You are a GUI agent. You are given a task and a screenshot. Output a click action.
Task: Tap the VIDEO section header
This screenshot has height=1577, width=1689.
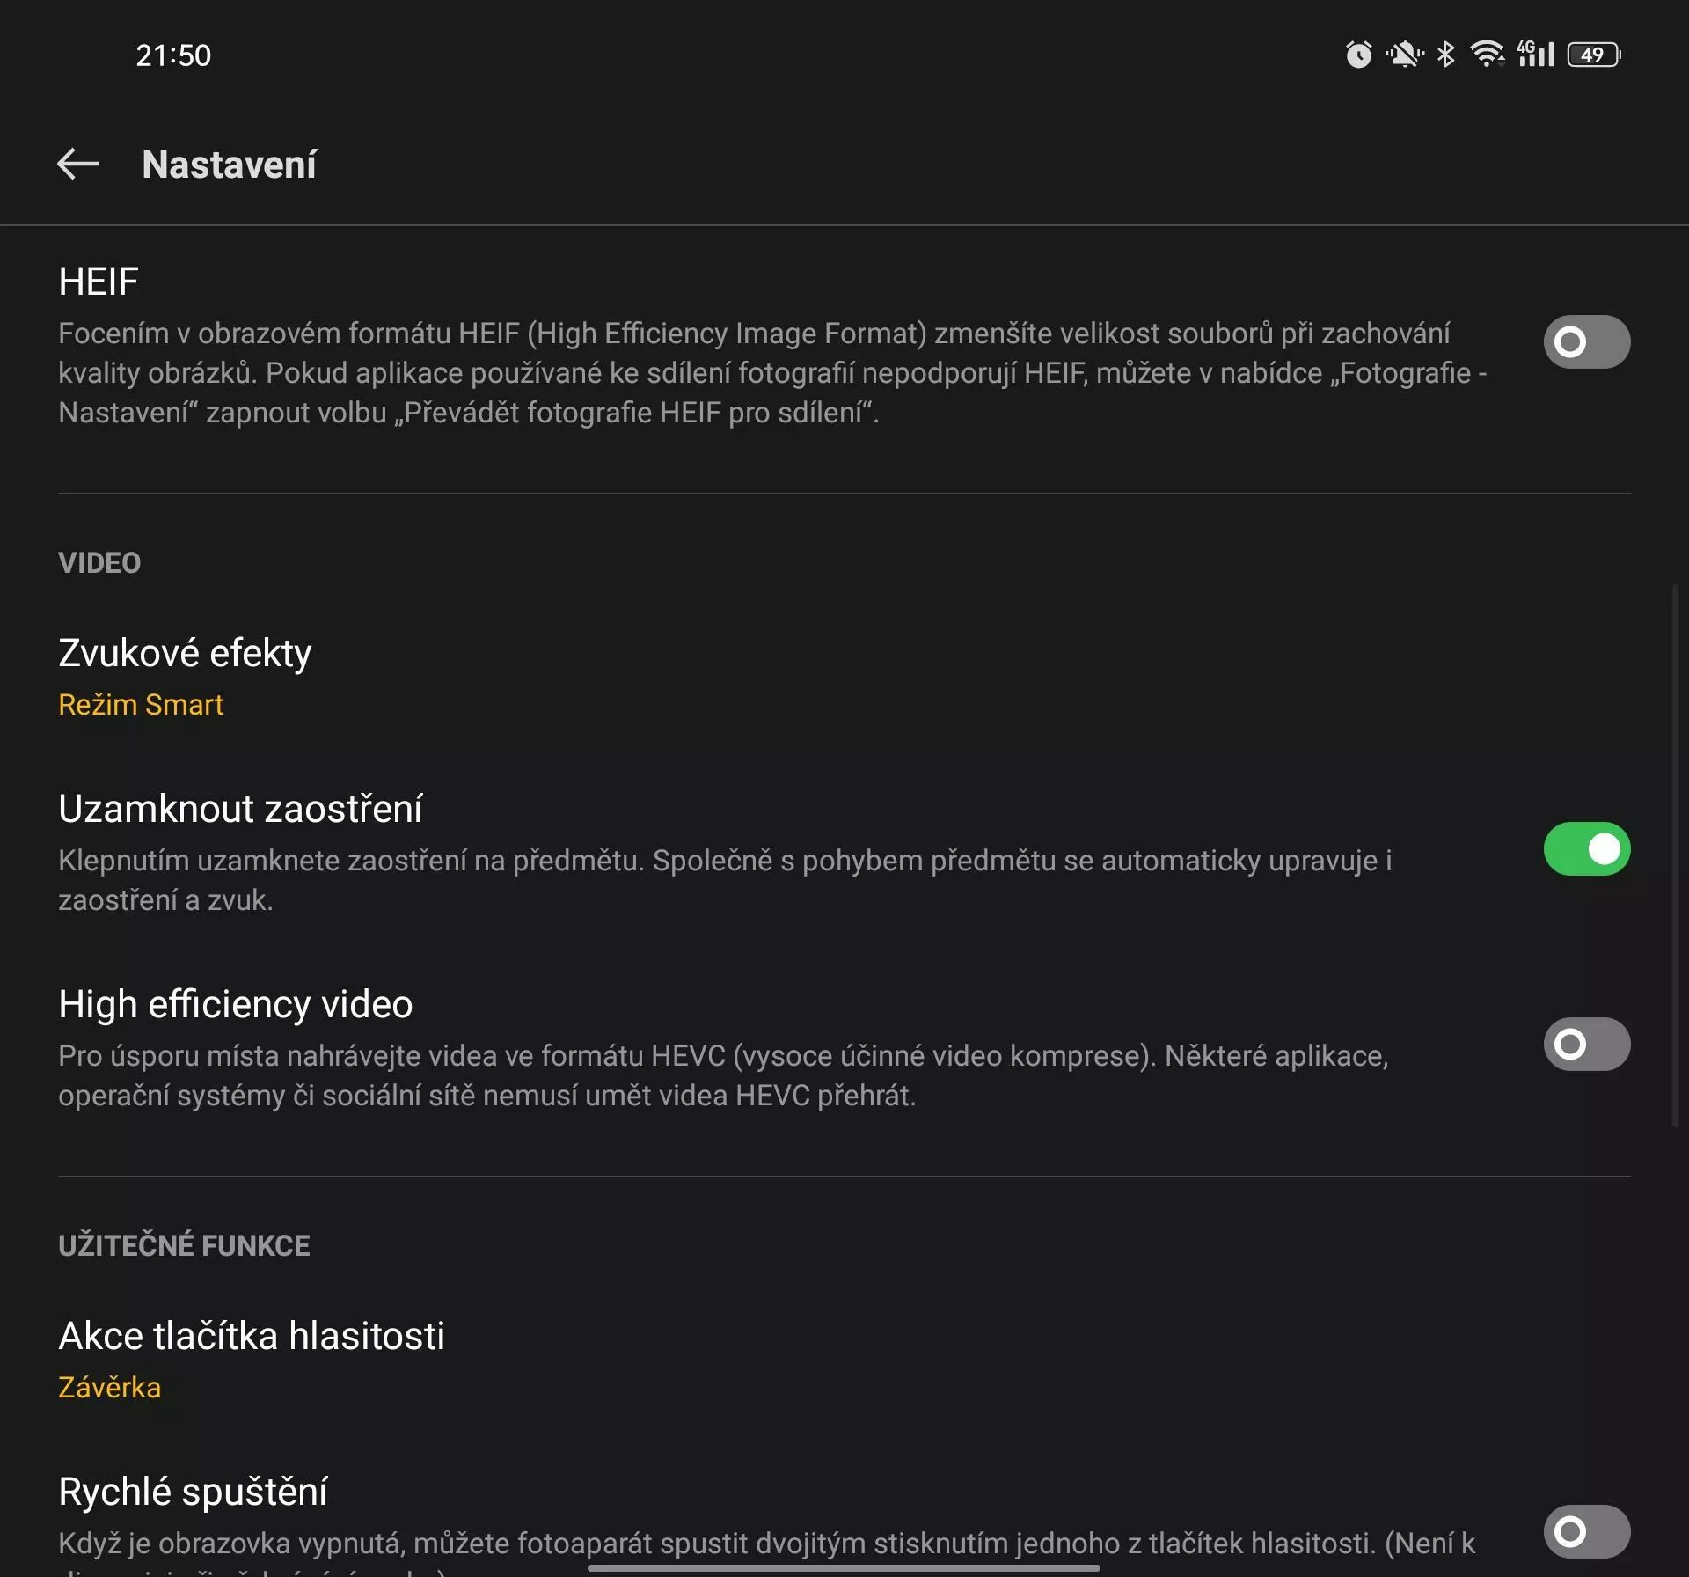pos(99,562)
